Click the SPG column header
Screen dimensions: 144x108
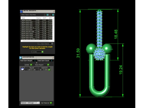[x=50, y=18]
